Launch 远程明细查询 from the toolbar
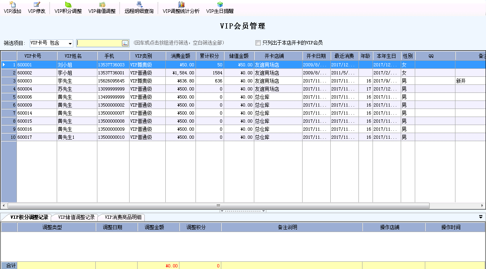 [x=139, y=8]
